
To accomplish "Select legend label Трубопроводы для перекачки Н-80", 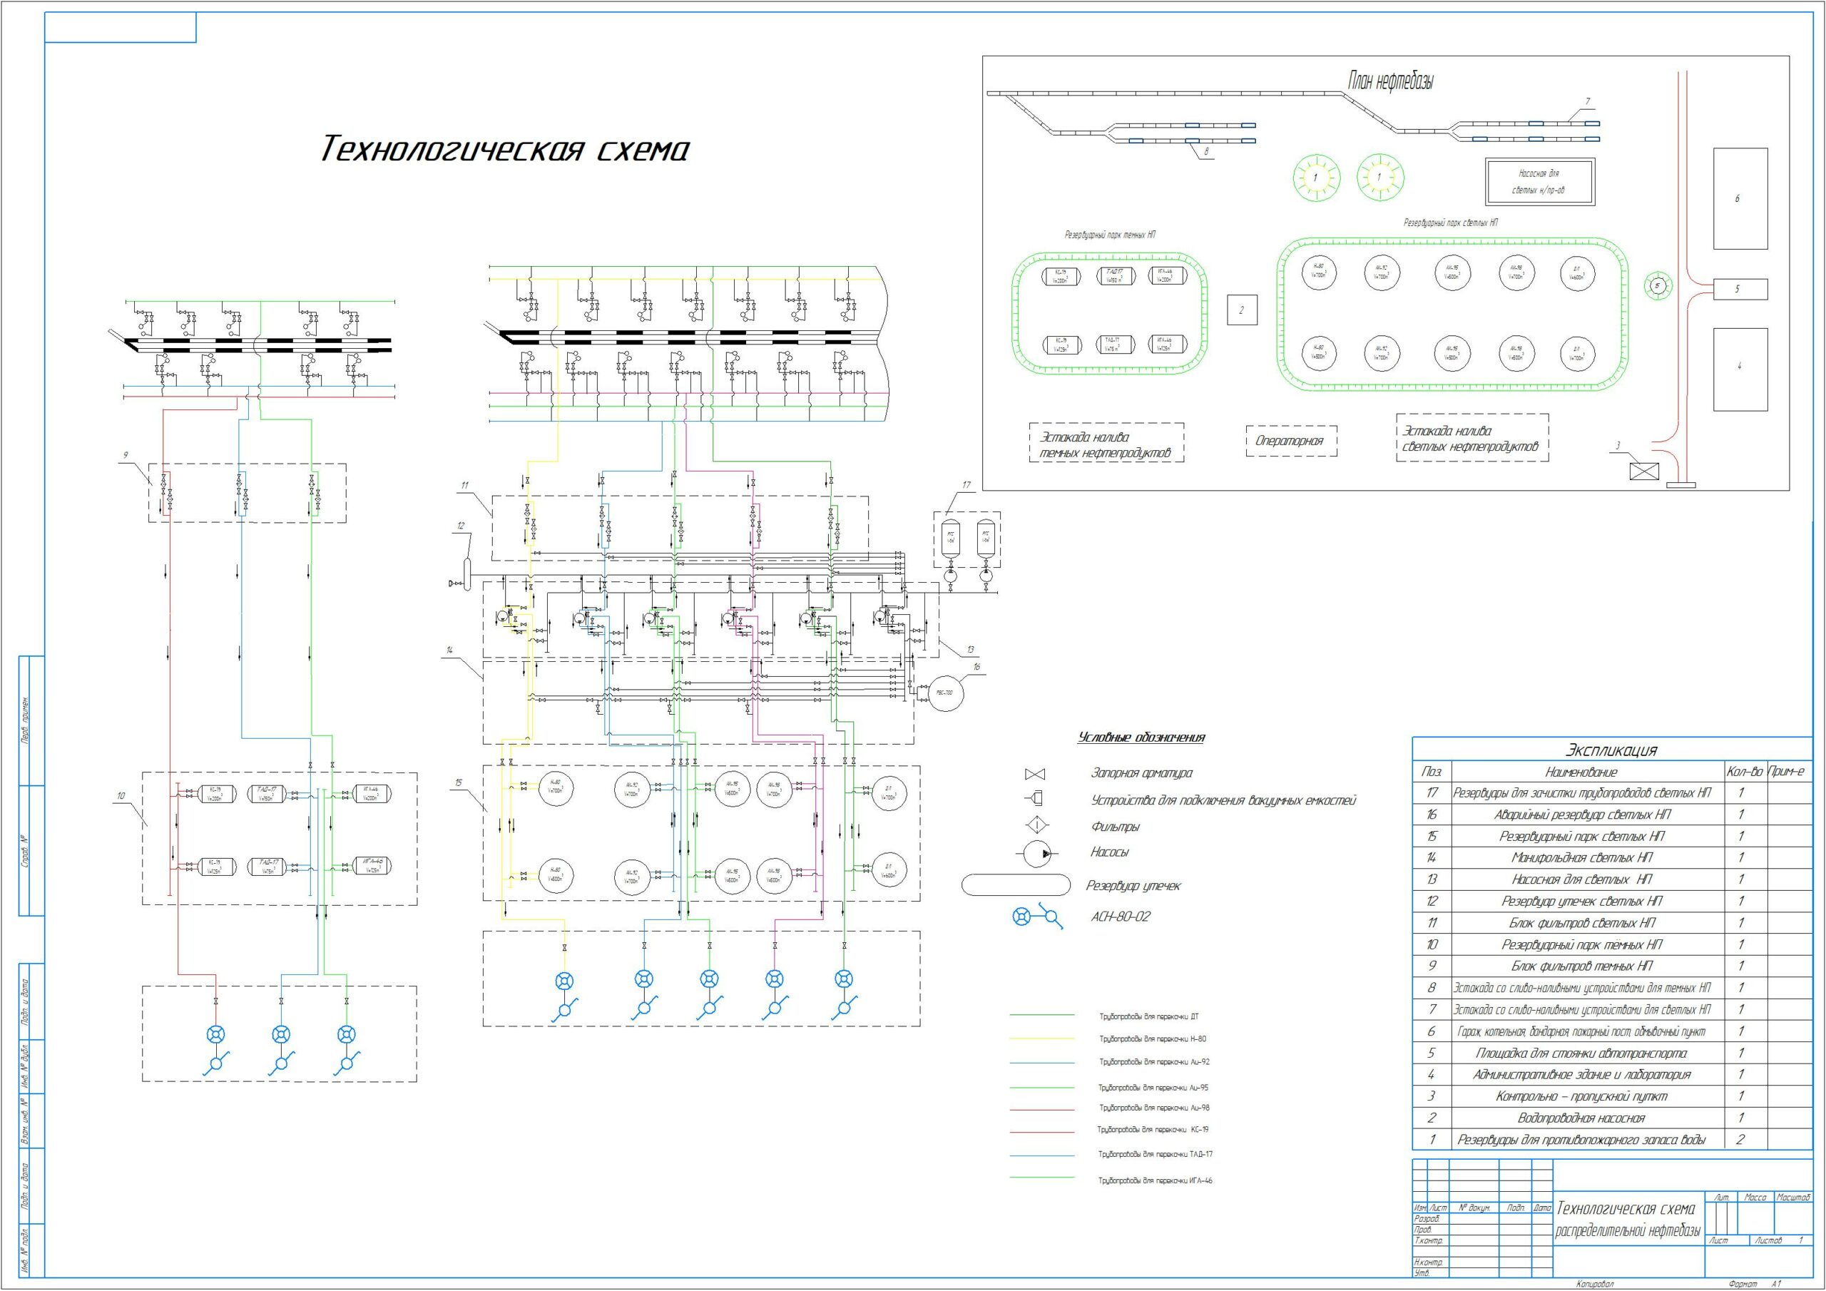I will [x=1153, y=1039].
